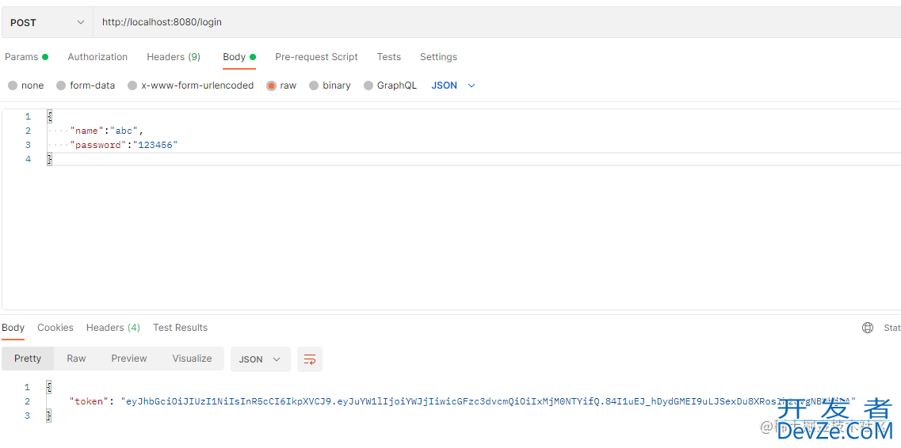Open response JSON format dropdown
Viewport: 901px width, 448px height.
pos(260,359)
